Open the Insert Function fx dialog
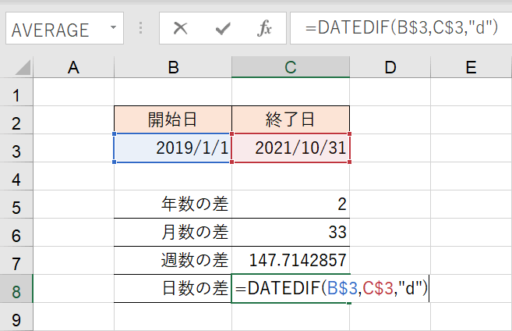The height and width of the screenshot is (331, 512). point(264,28)
